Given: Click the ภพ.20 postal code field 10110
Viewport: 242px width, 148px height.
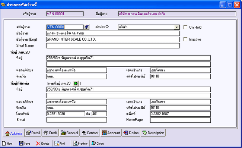Looking at the screenshot, I should click(x=180, y=76).
